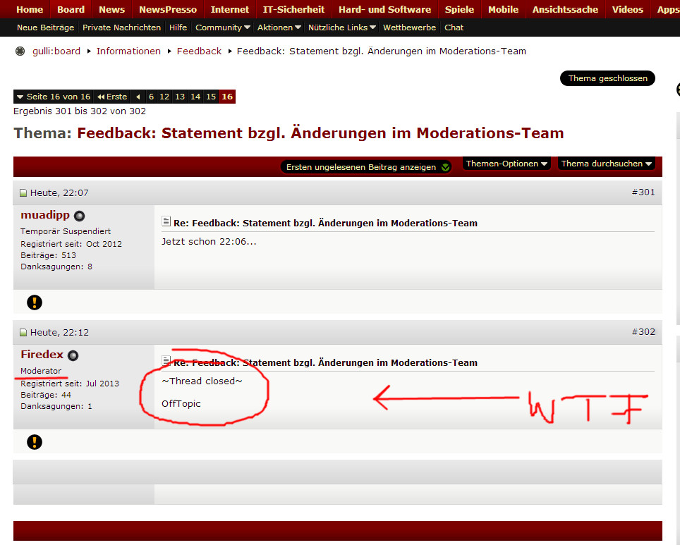The width and height of the screenshot is (680, 545).
Task: Open the Community dropdown menu
Action: [x=223, y=27]
